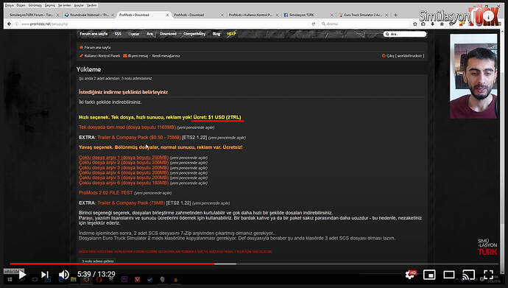
Task: Bookmark this page with the star icon
Action: point(415,24)
